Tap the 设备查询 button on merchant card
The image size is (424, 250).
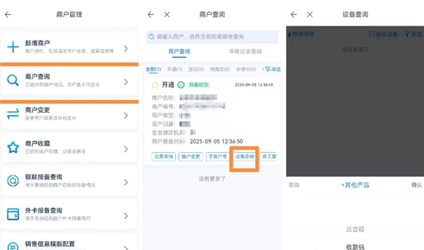[244, 157]
